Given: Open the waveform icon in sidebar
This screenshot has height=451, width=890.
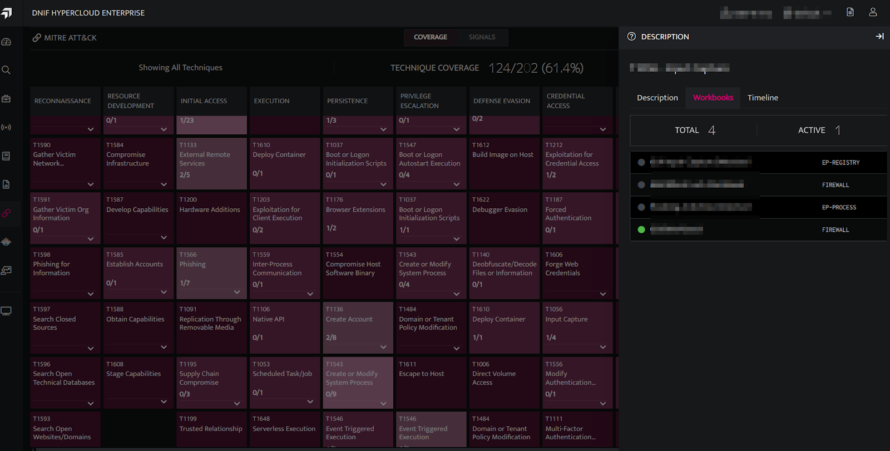Looking at the screenshot, I should coord(6,242).
